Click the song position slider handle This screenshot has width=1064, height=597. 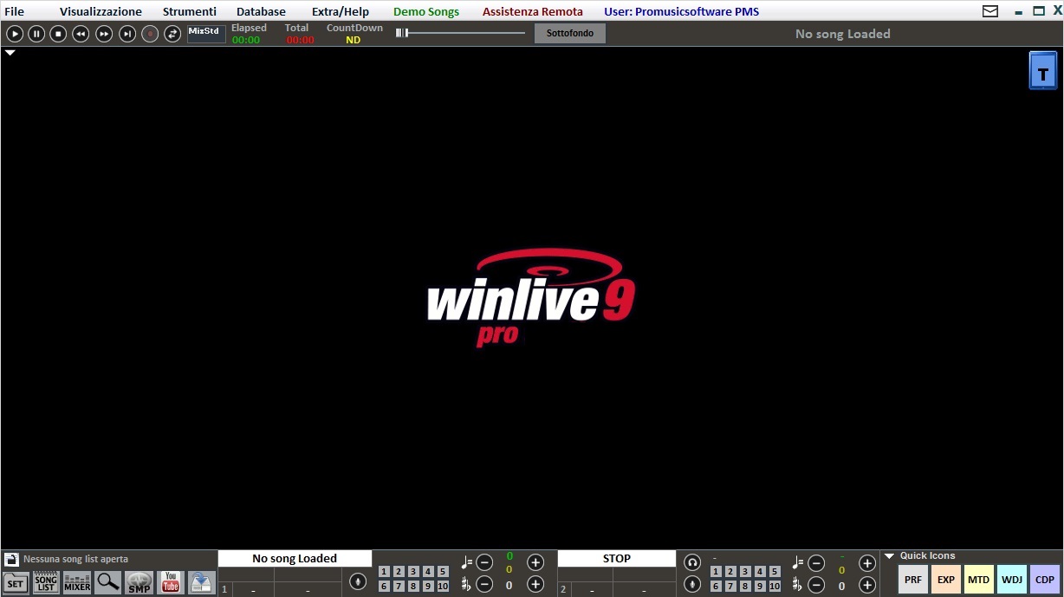click(x=401, y=33)
